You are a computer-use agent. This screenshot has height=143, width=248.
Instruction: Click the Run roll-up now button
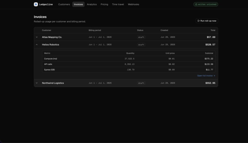207,21
